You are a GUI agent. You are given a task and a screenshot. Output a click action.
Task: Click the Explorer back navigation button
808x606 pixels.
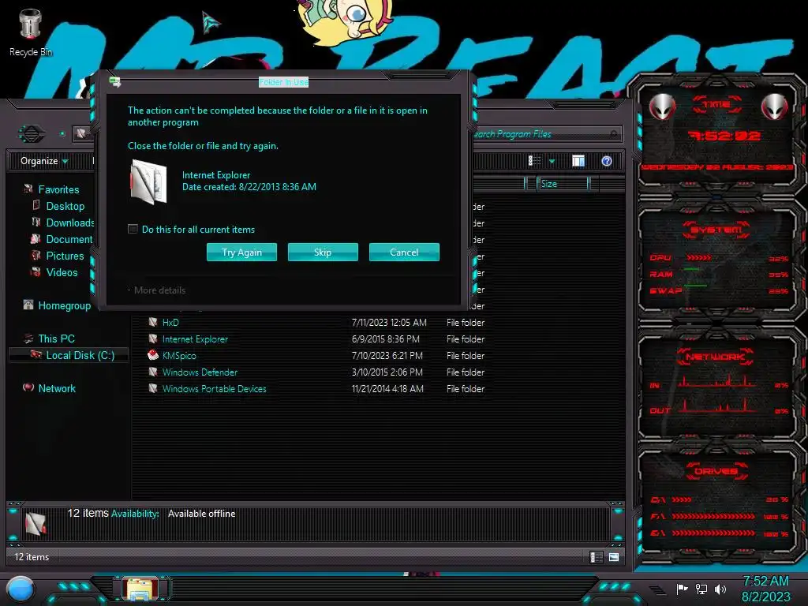click(32, 134)
